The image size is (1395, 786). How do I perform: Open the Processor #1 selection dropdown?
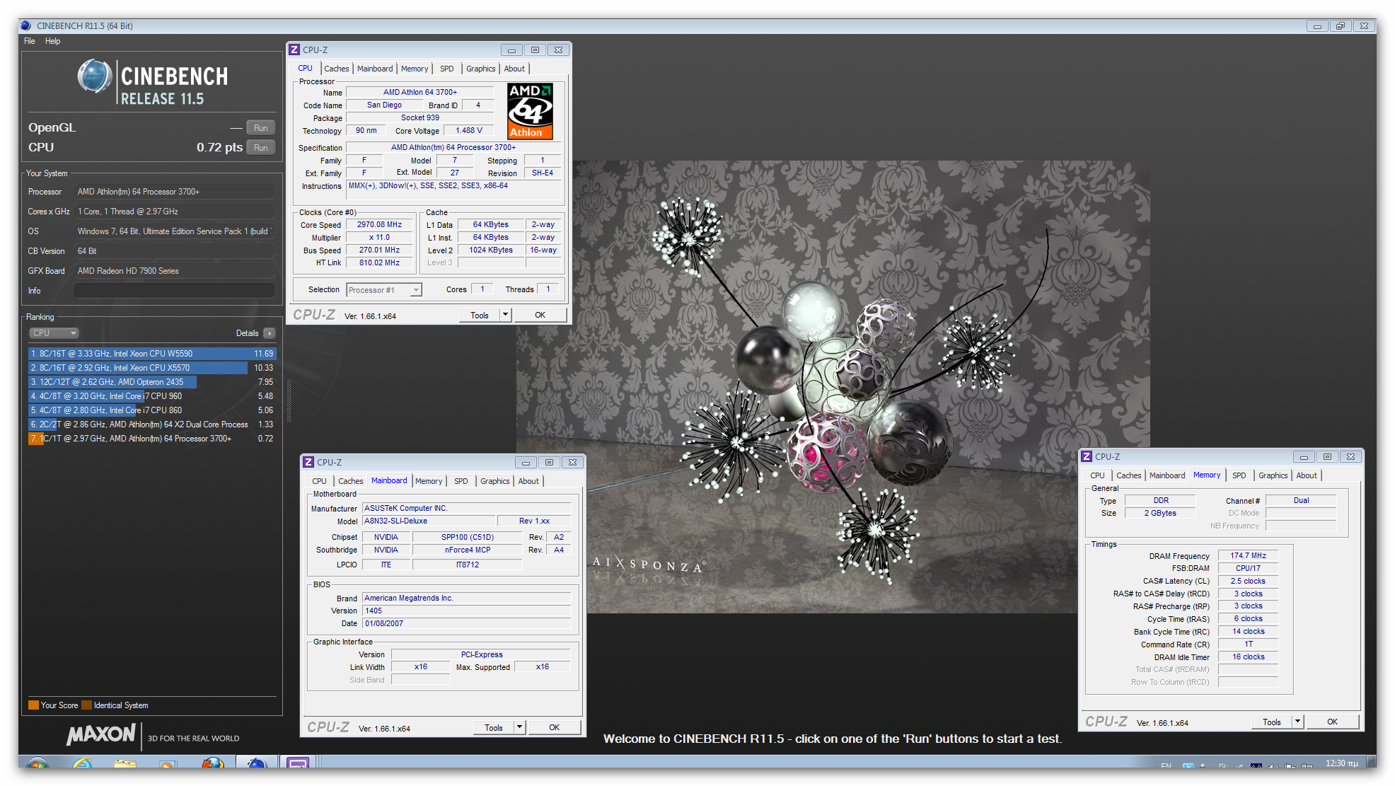point(384,290)
